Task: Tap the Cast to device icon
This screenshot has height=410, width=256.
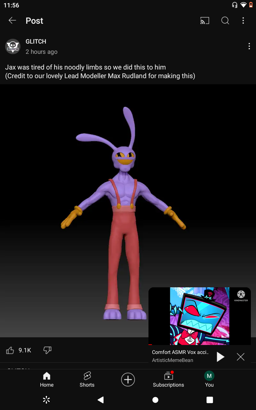Action: coord(205,21)
